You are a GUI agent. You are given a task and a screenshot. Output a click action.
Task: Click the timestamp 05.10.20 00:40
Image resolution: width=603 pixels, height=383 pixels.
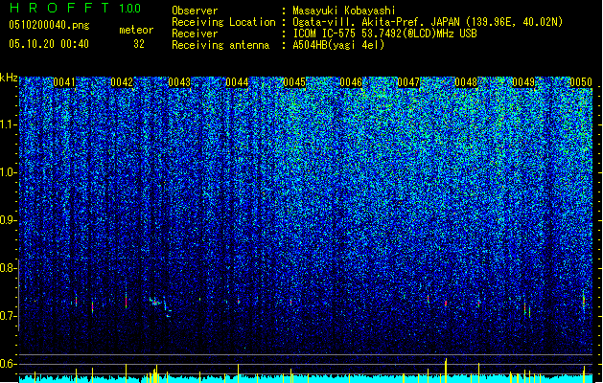pyautogui.click(x=49, y=44)
